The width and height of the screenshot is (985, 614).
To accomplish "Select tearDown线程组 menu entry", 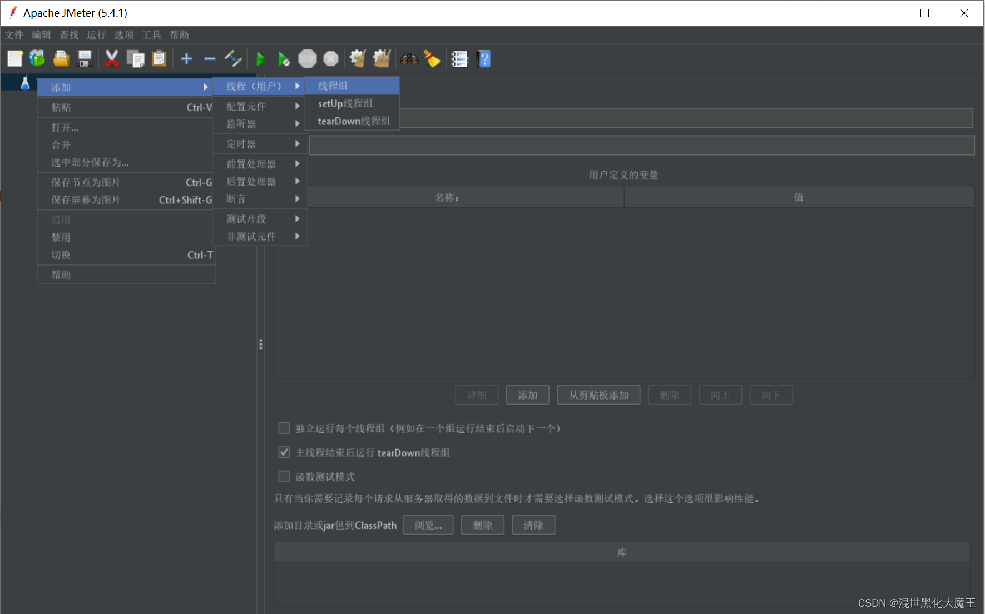I will (352, 121).
